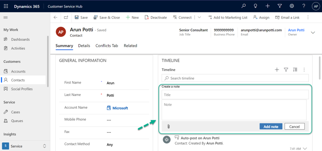This screenshot has height=151, width=322.
Task: Click the search magnifier in top bar
Action: tap(244, 6)
